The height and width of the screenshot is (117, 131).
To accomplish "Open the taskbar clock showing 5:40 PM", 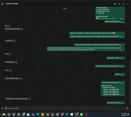I will (124, 114).
